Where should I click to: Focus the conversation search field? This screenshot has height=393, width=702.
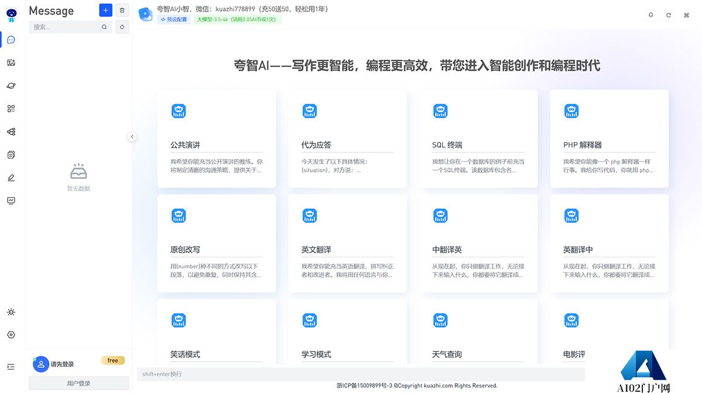[x=70, y=27]
